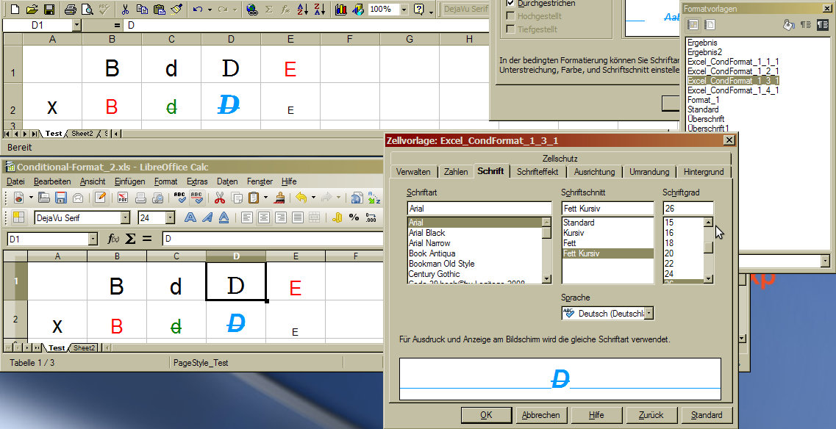Open the Function Wizard in LibreOffice
Image resolution: width=836 pixels, height=429 pixels.
pos(113,239)
